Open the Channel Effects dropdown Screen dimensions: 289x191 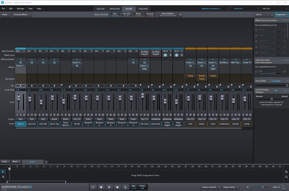22,14
